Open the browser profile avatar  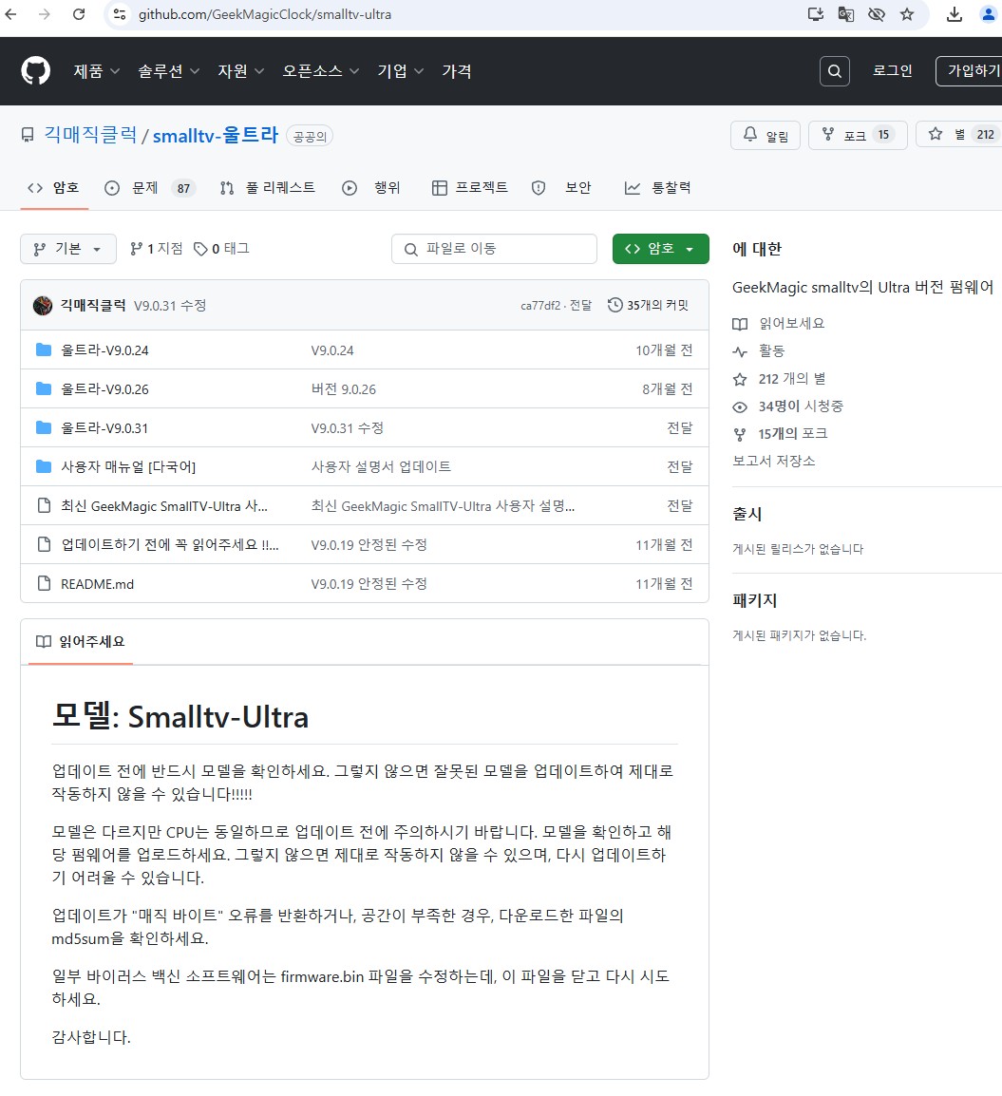pos(988,14)
